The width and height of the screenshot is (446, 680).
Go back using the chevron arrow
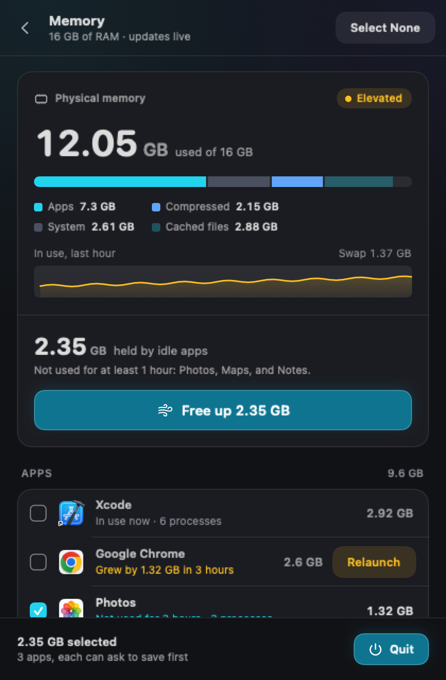(x=25, y=28)
